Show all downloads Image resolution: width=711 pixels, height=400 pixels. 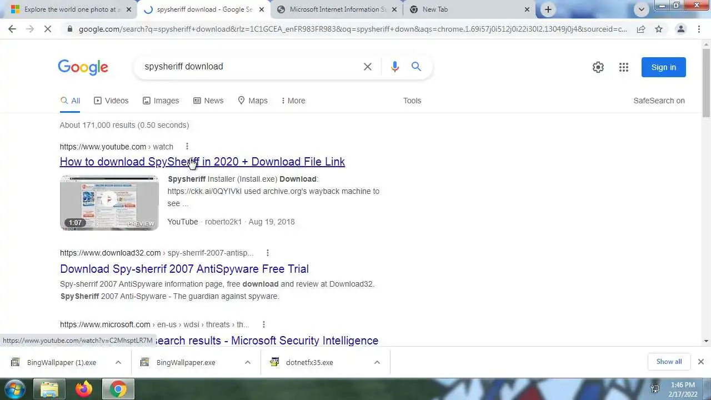[x=669, y=362]
